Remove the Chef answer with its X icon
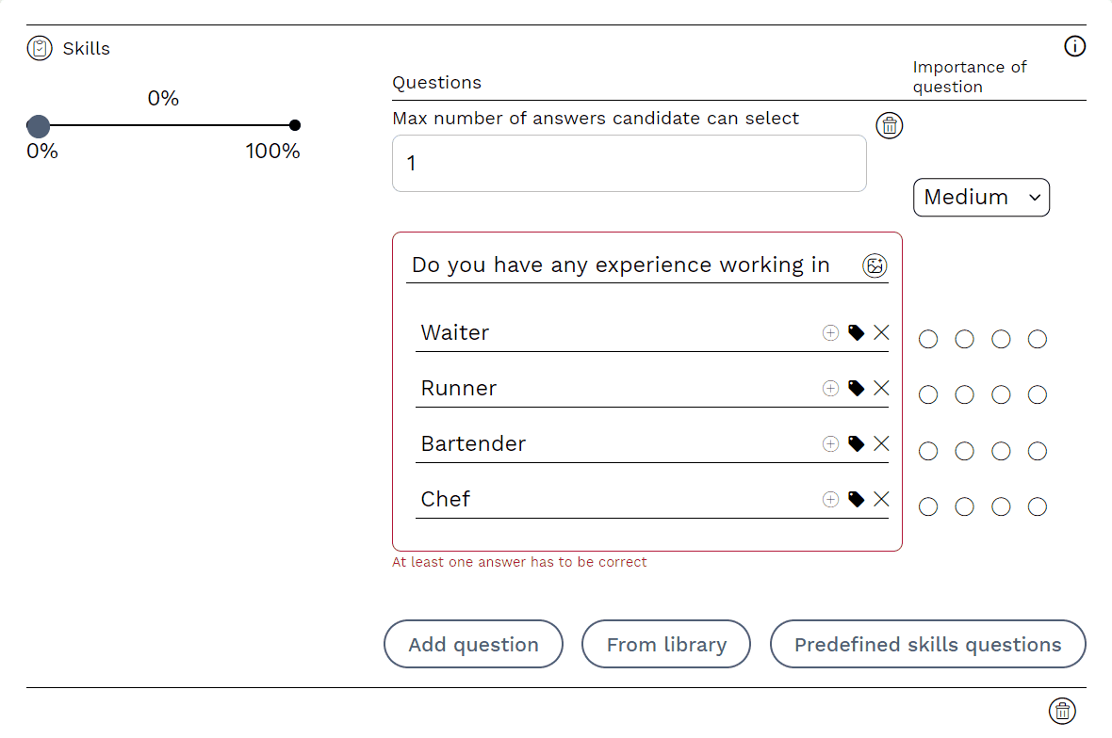This screenshot has width=1112, height=738. click(881, 499)
